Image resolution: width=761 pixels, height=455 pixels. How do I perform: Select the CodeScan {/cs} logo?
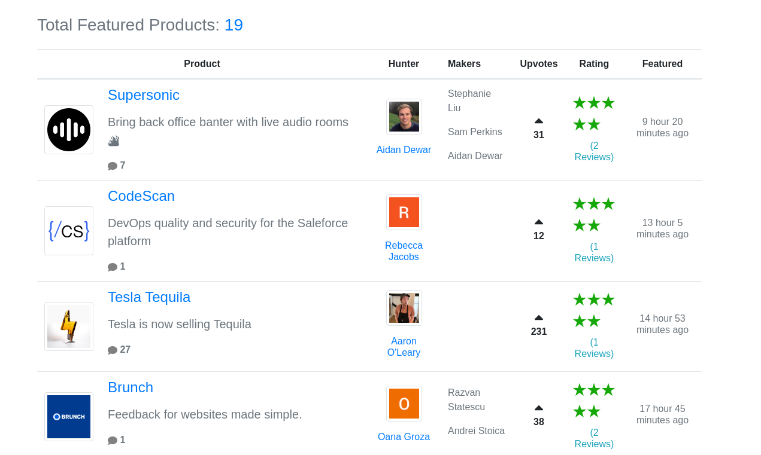pos(68,230)
